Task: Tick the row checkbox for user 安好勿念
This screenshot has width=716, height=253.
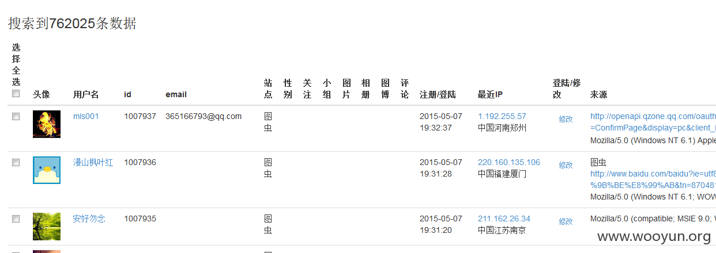Action: (x=16, y=218)
